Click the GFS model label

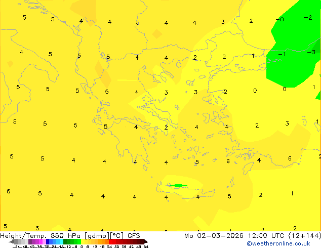(x=134, y=236)
